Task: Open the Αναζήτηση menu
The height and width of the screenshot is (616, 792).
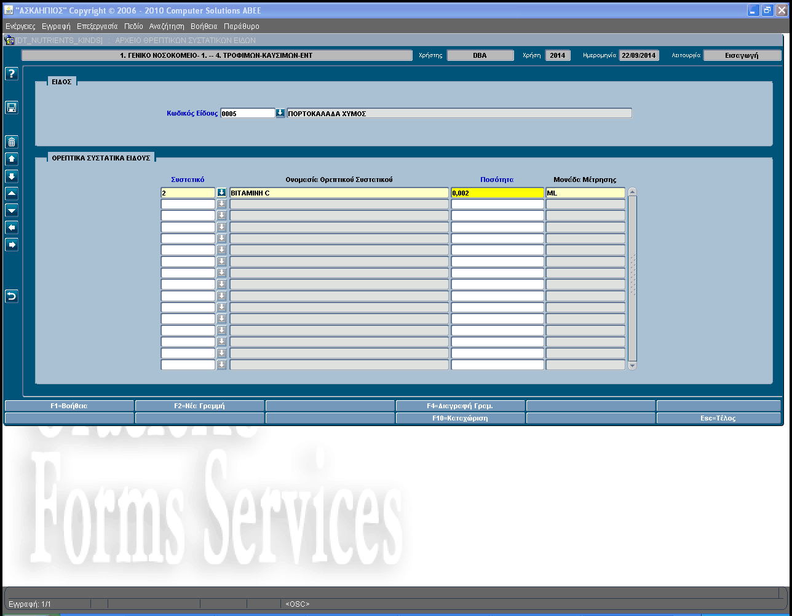Action: (167, 26)
